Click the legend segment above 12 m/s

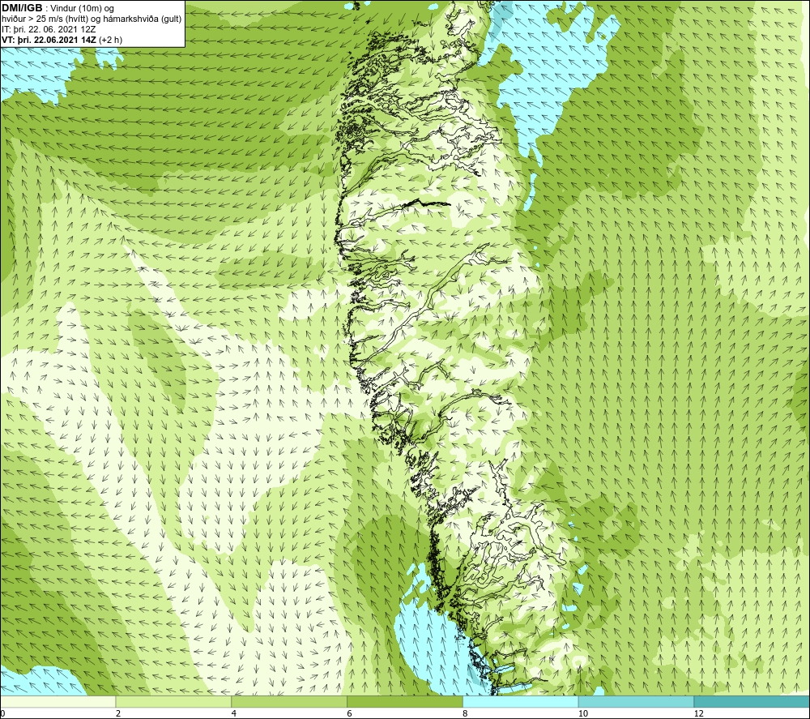pos(752,701)
